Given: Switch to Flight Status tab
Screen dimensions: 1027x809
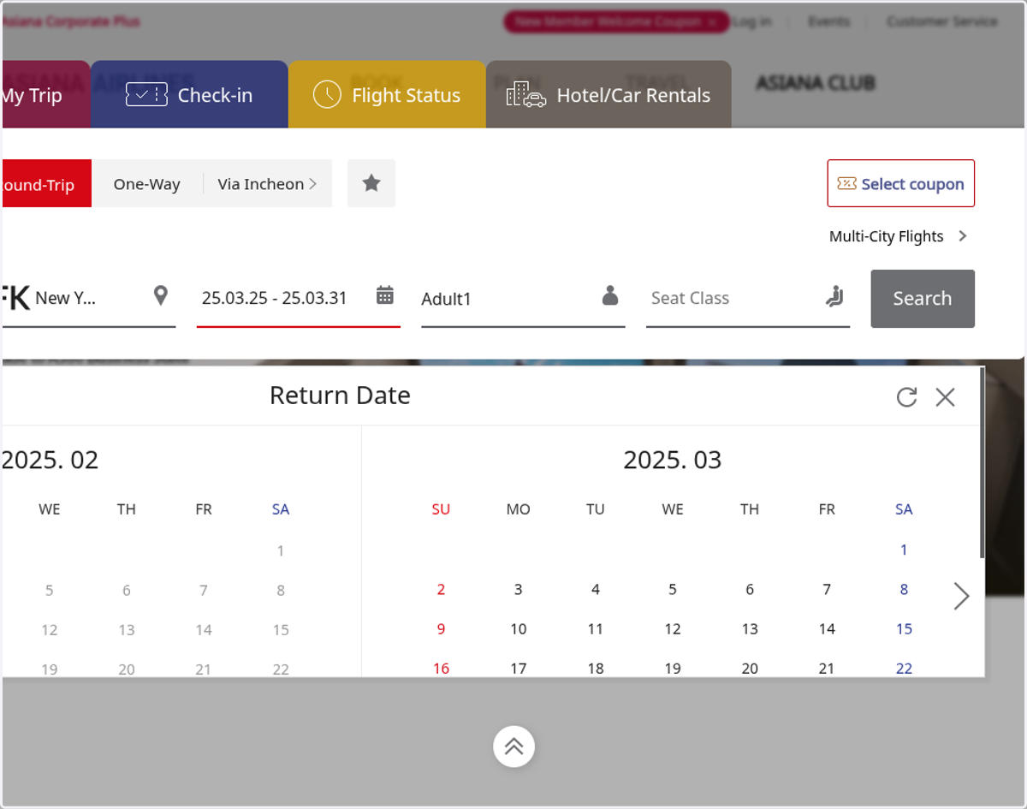Looking at the screenshot, I should coord(387,94).
